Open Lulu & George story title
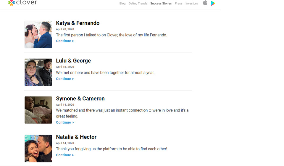 coord(73,61)
